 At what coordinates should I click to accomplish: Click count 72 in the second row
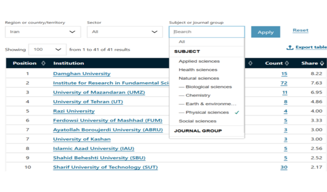tap(284, 83)
